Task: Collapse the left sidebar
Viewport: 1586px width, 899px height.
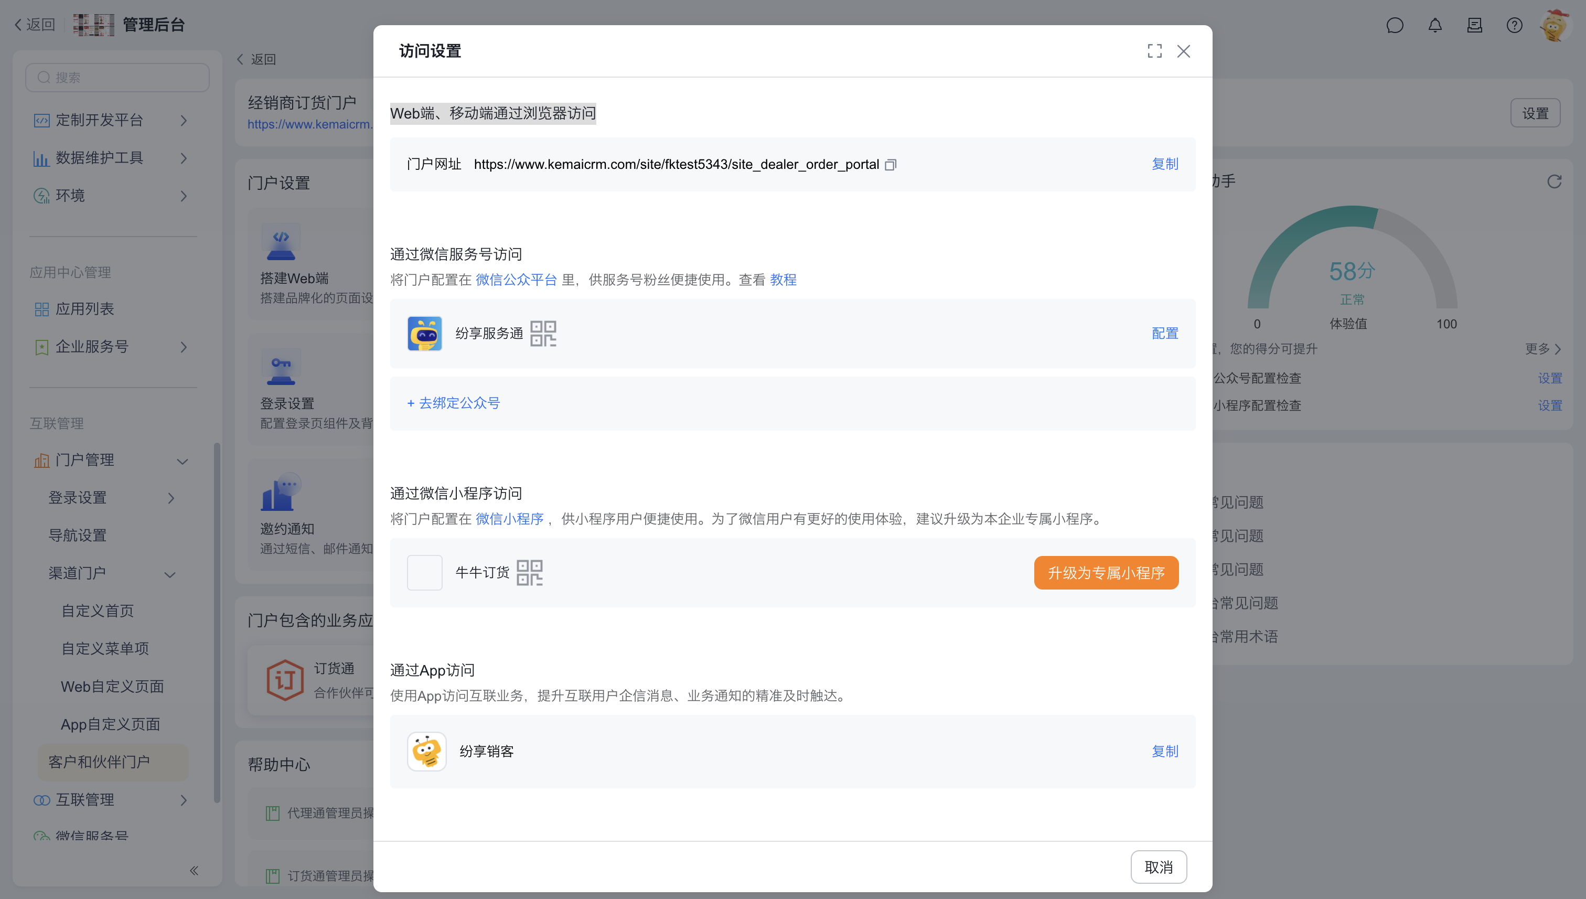Action: [194, 871]
